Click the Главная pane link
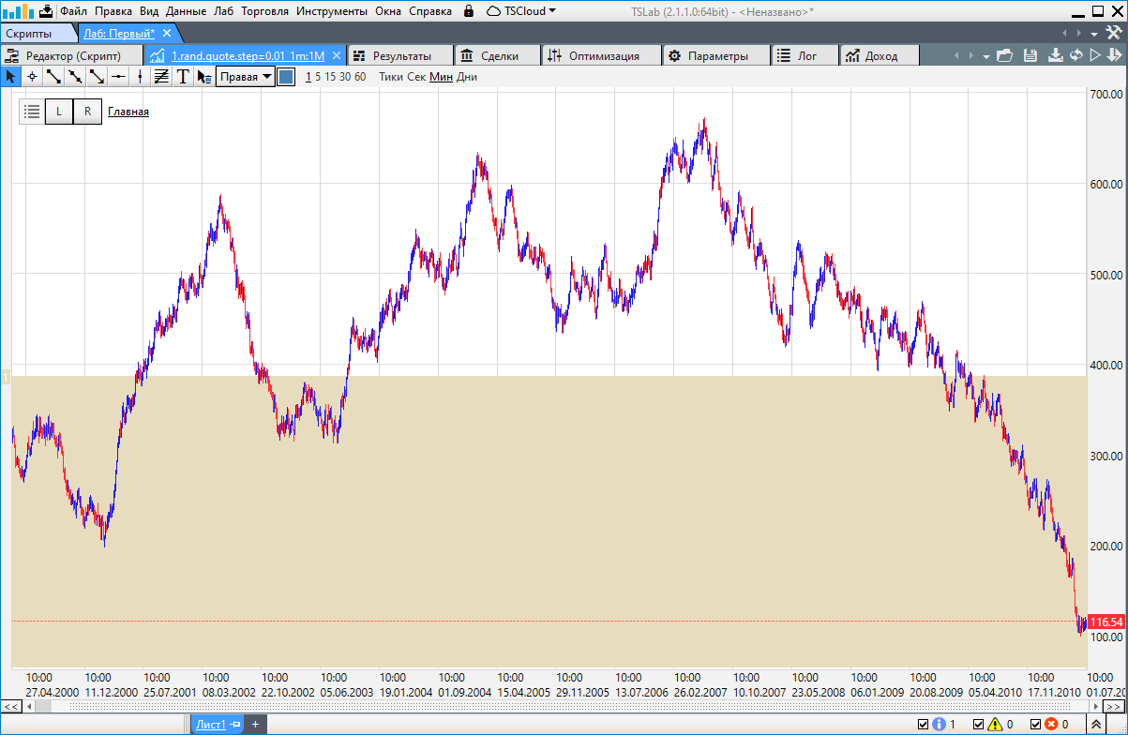The image size is (1128, 735). pos(128,112)
